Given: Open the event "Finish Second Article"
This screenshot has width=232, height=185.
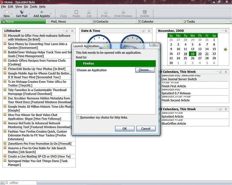Looking at the screenshot, I should coord(175,100).
